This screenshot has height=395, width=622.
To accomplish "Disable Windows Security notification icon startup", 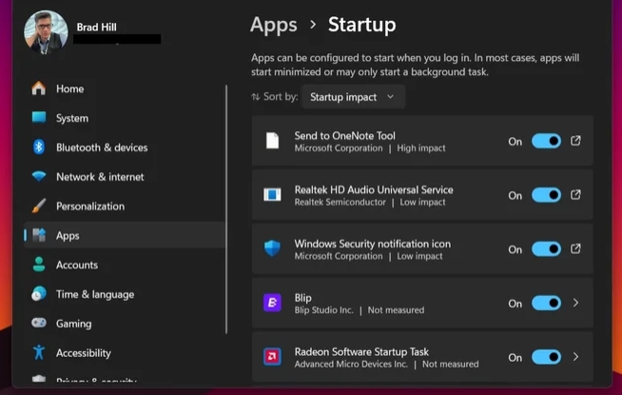I will click(546, 249).
